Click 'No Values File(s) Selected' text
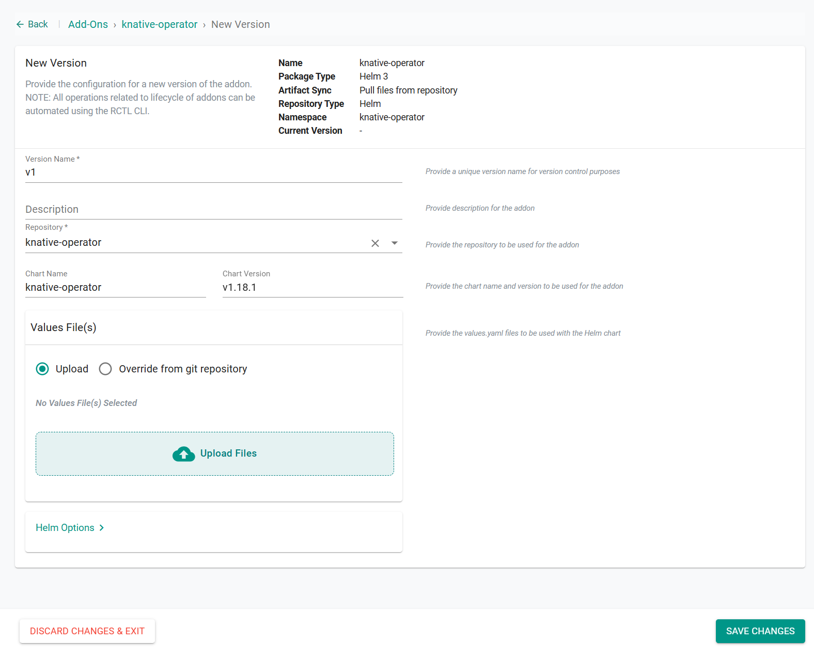Image resolution: width=814 pixels, height=657 pixels. [x=86, y=403]
